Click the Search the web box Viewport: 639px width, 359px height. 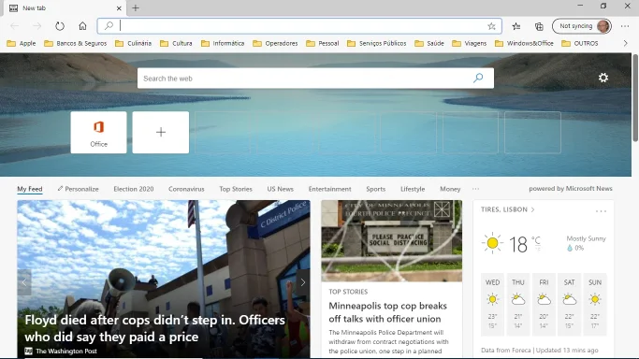click(315, 79)
